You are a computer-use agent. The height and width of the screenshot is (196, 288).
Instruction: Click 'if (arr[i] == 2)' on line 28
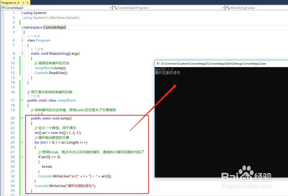[x=49, y=157]
